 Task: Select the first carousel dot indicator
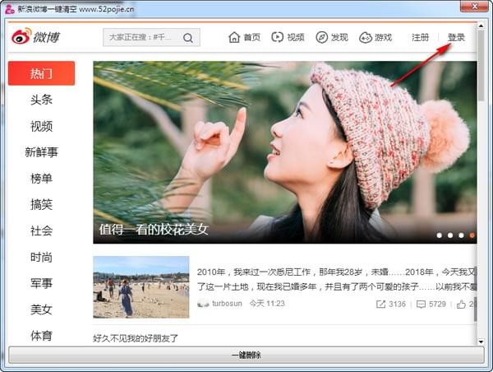(440, 235)
